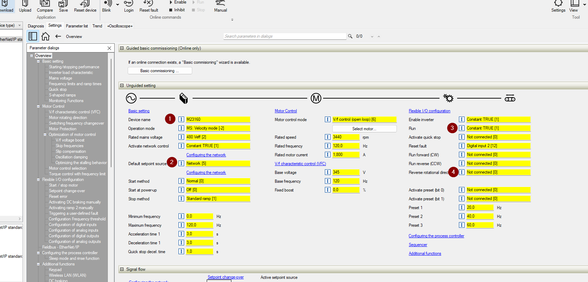Switch to the Settings tab
588x282 pixels.
pyautogui.click(x=55, y=25)
